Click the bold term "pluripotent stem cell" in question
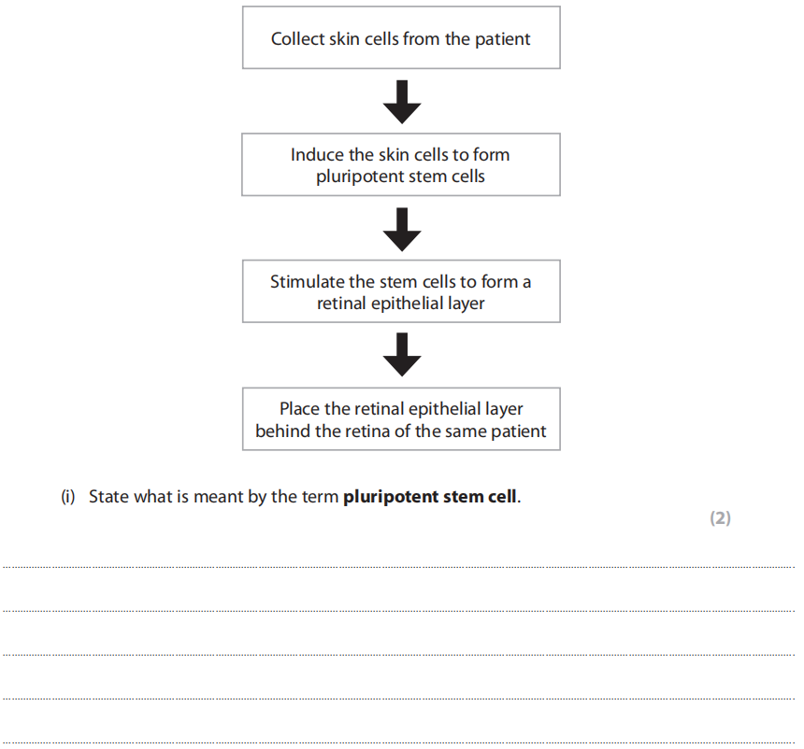Image resolution: width=804 pixels, height=749 pixels. click(430, 497)
